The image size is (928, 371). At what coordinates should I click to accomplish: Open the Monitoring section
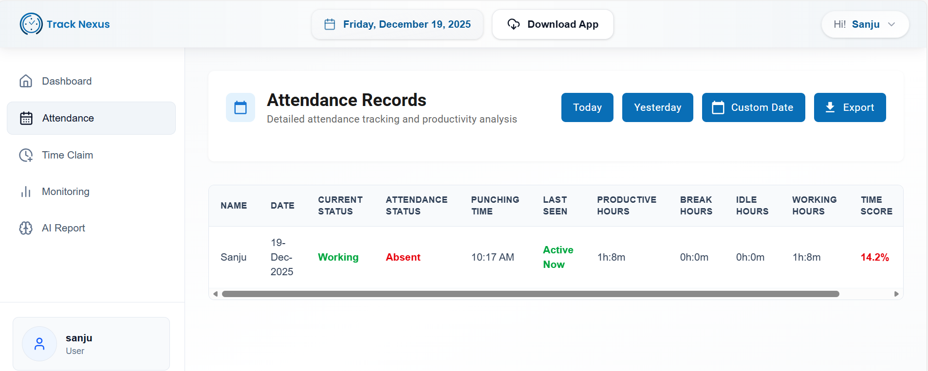(91, 192)
